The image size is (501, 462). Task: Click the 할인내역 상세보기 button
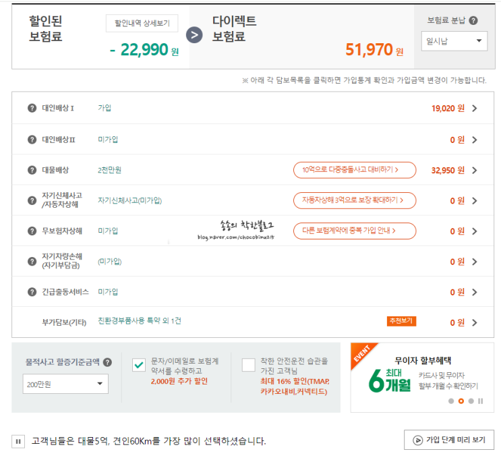pyautogui.click(x=142, y=24)
